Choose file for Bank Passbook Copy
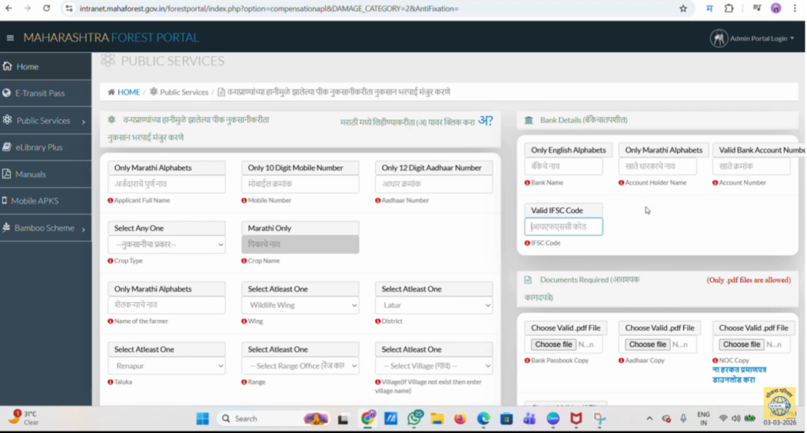This screenshot has width=807, height=433. tap(553, 345)
